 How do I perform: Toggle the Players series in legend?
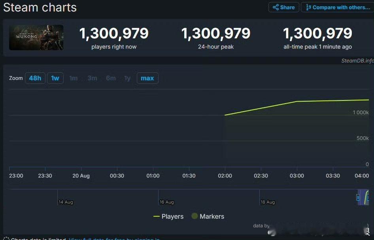coord(168,216)
